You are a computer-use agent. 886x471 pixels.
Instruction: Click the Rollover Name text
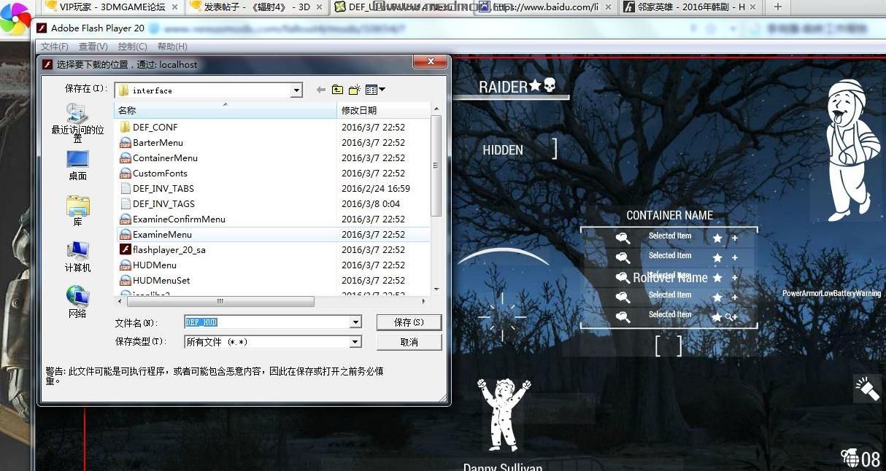tap(670, 278)
